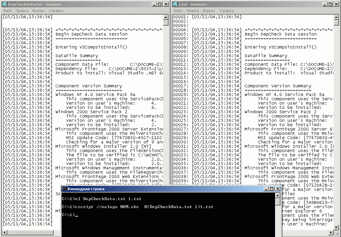341x237 pixels.
Task: Click DepCheckData.txt Notepad title bar icon
Action: 4,4
